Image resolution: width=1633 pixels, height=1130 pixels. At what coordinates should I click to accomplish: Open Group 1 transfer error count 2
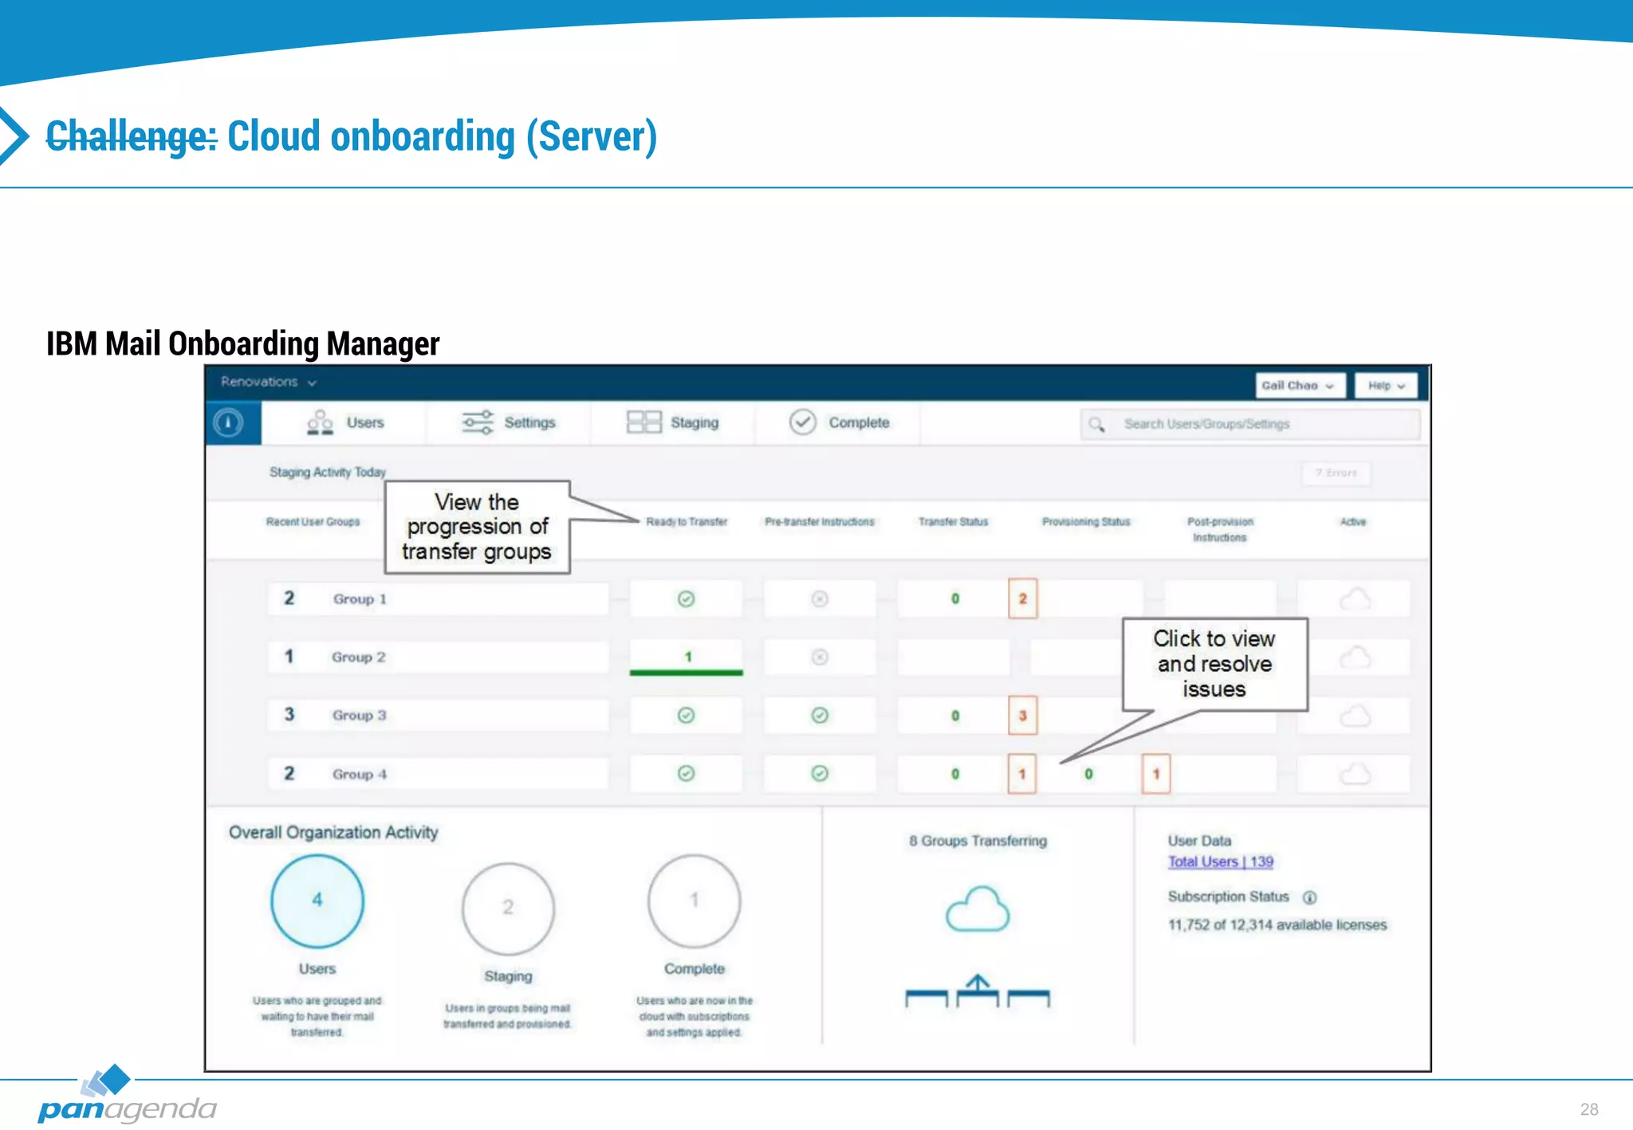(1023, 598)
